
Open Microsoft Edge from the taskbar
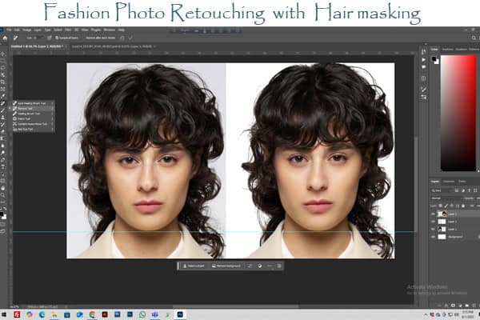click(42, 314)
